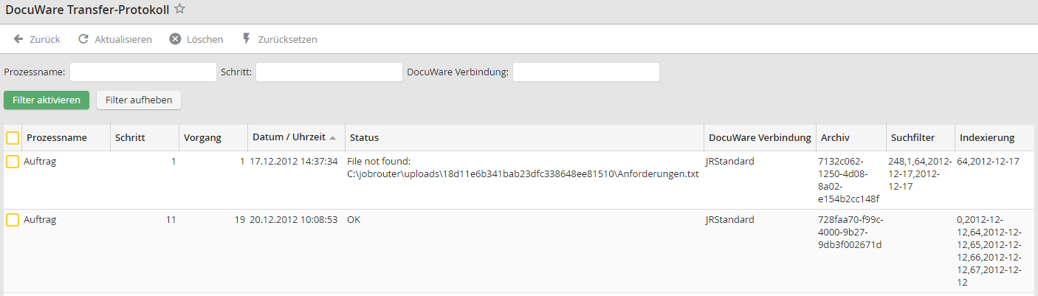Toggle the select-all checkbox in table header
The height and width of the screenshot is (296, 1038).
[13, 138]
